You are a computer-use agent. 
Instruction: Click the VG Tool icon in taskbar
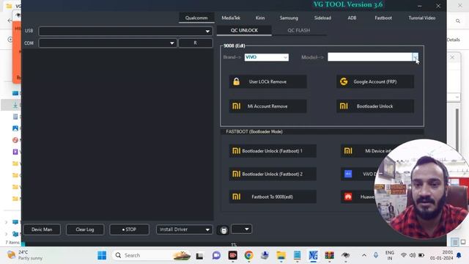click(313, 255)
